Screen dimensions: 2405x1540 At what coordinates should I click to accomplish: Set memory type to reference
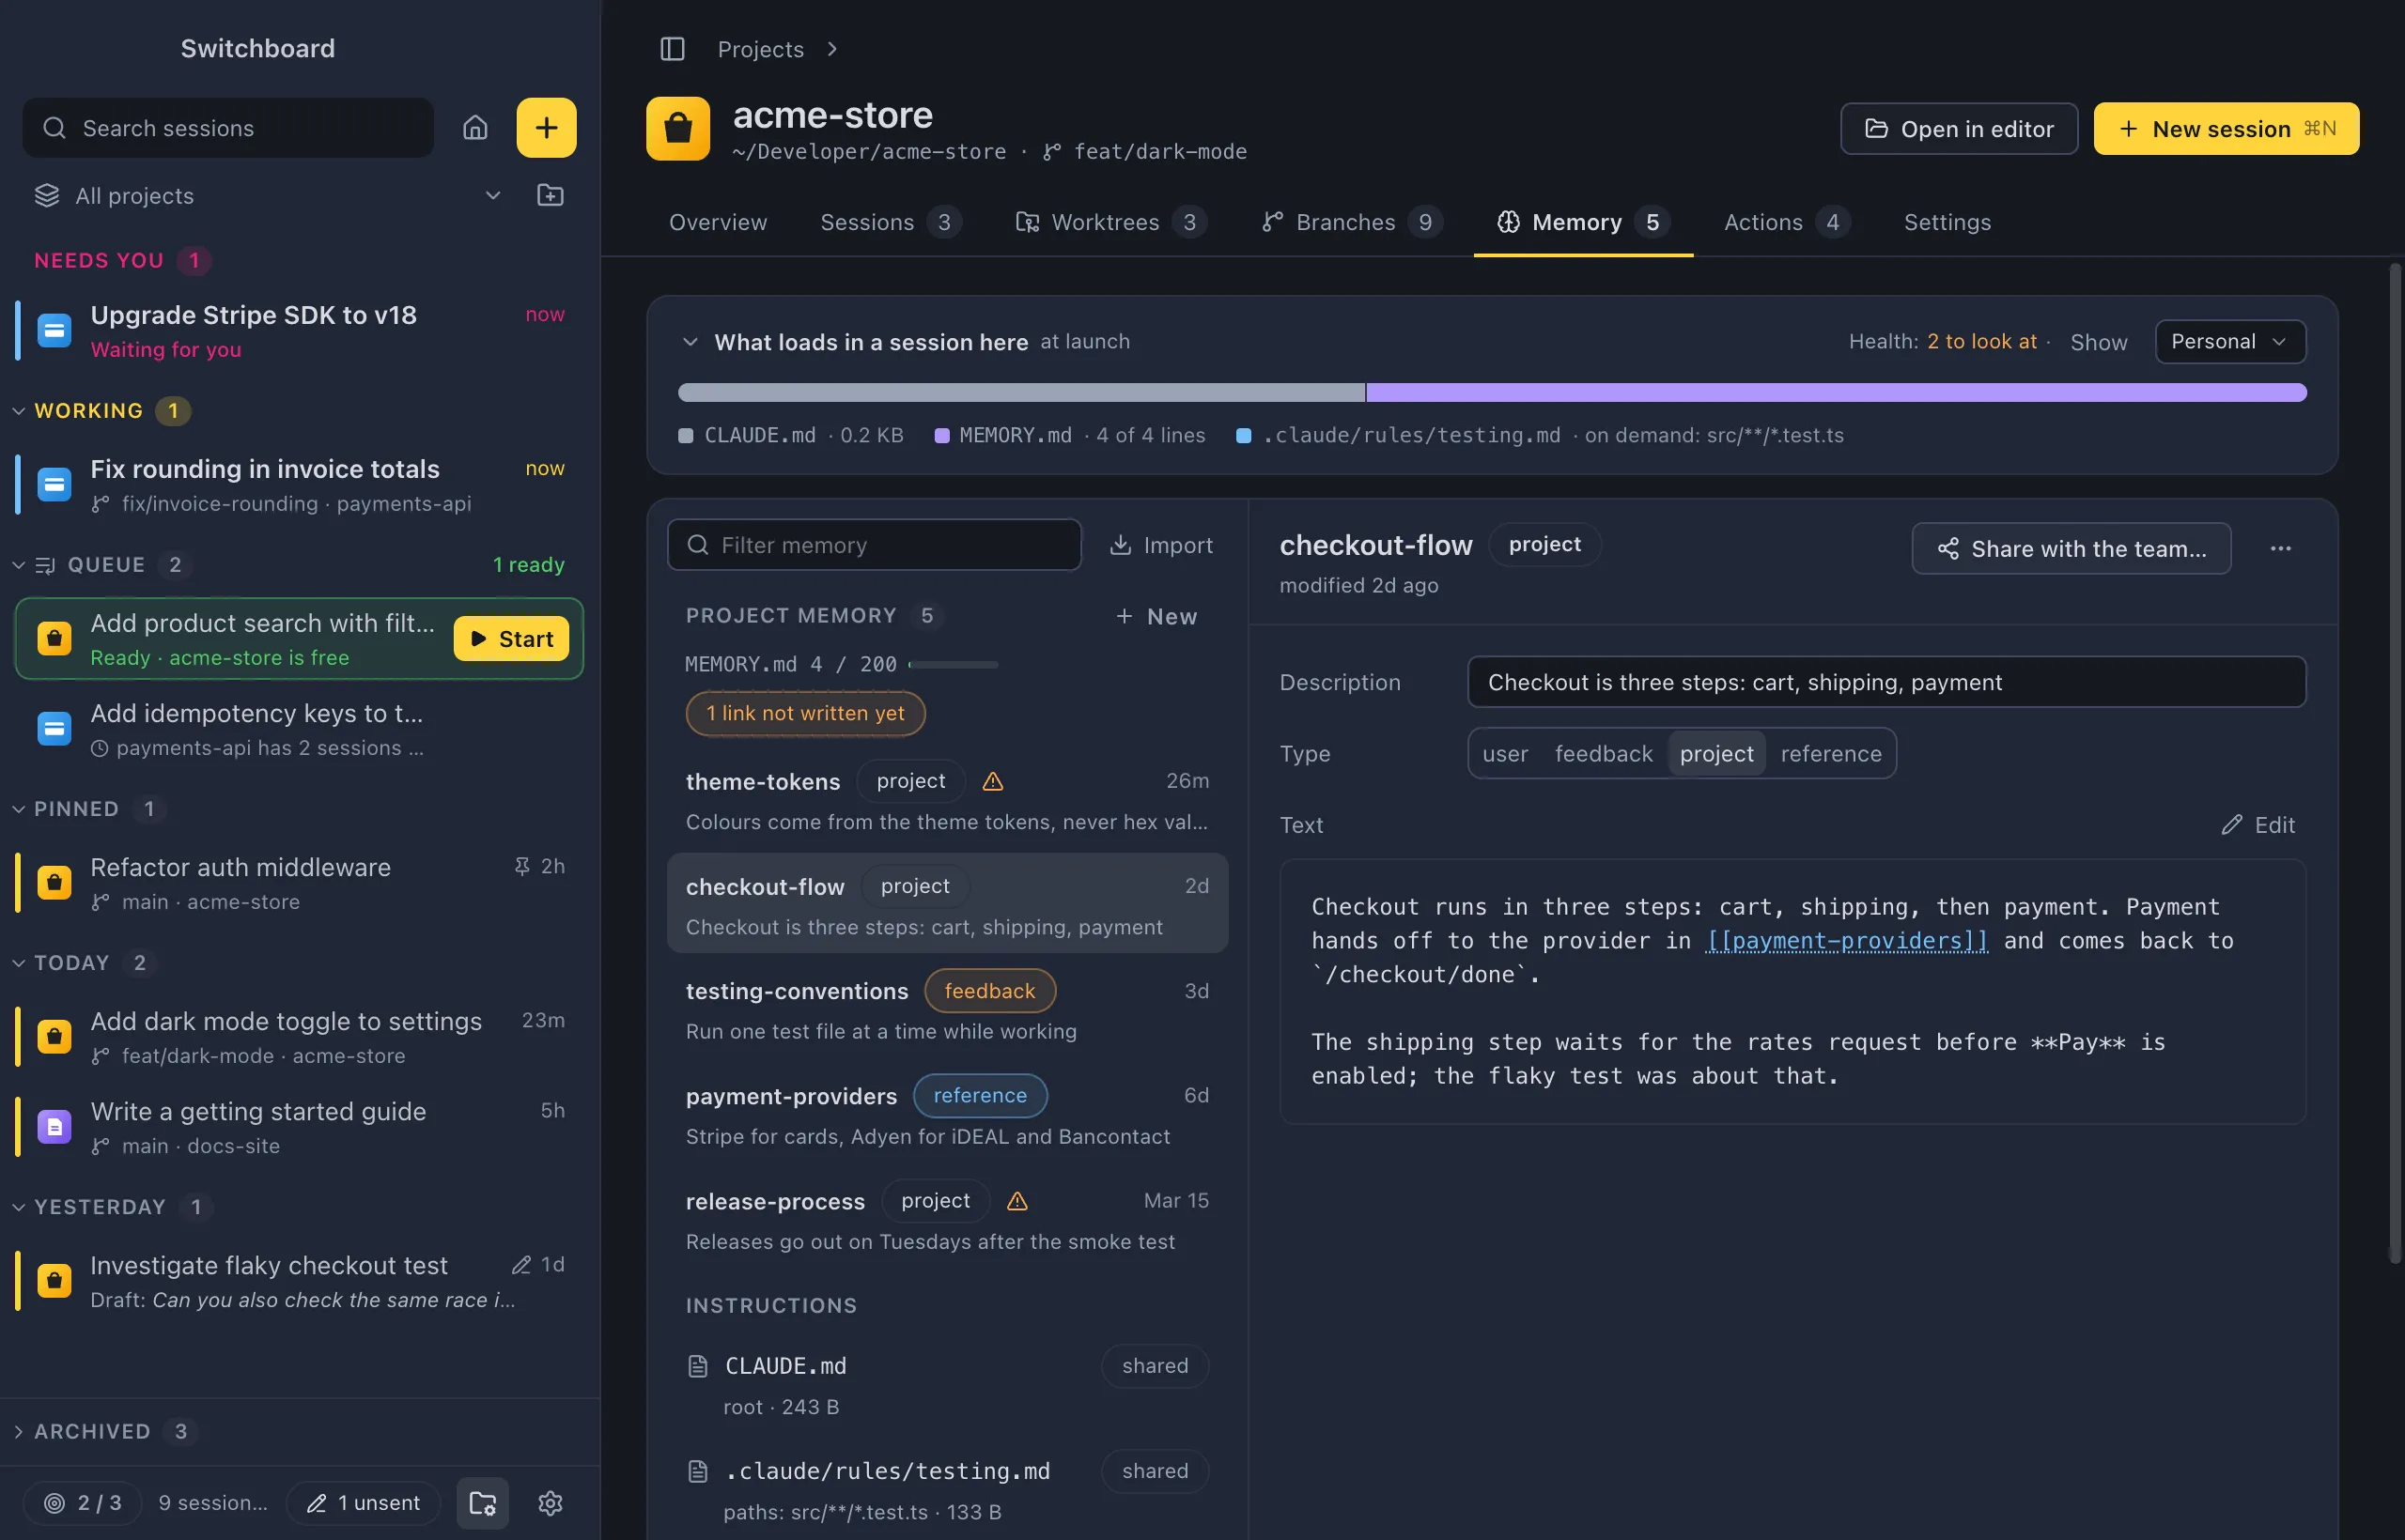point(1831,754)
